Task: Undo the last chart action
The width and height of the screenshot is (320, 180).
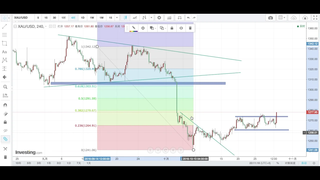Action: (x=188, y=18)
